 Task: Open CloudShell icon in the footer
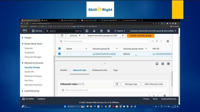23,99
